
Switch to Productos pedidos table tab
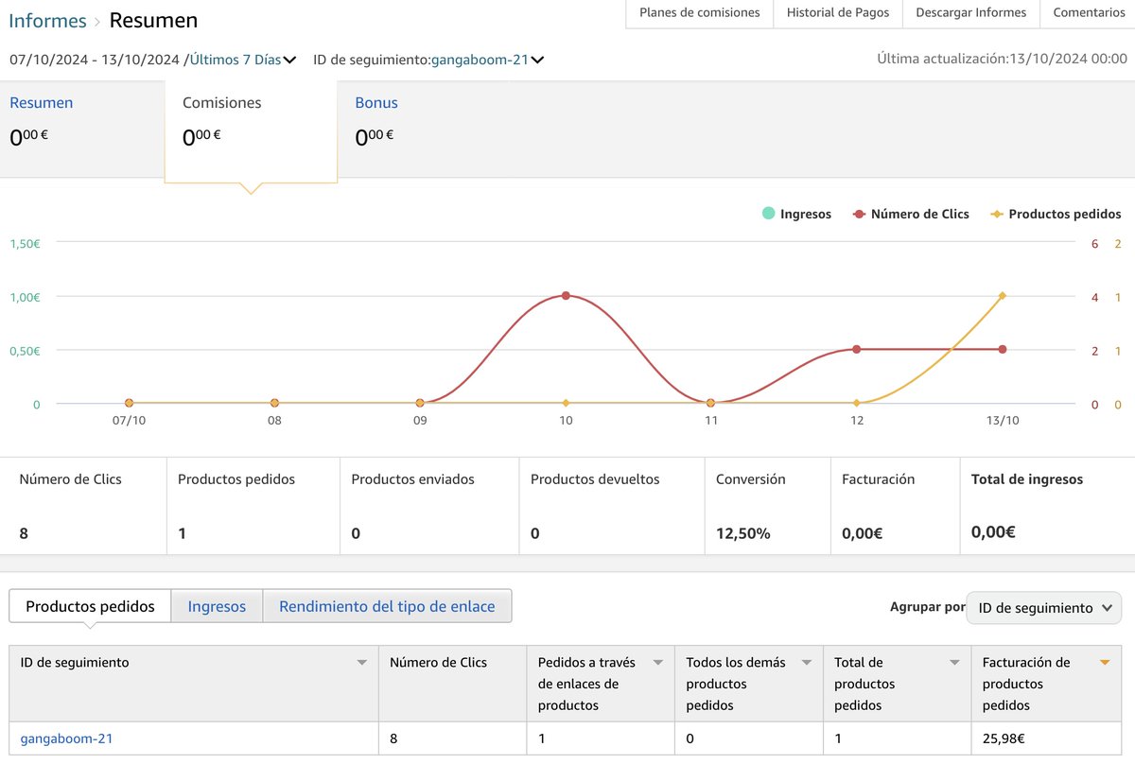pyautogui.click(x=90, y=606)
